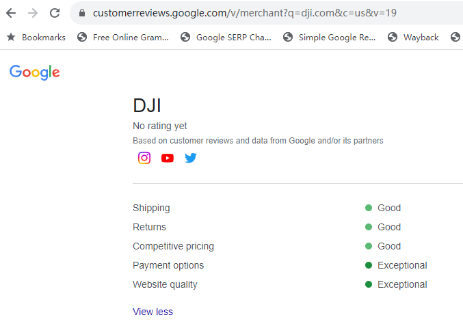Click the browser back arrow
The height and width of the screenshot is (326, 463).
[11, 13]
